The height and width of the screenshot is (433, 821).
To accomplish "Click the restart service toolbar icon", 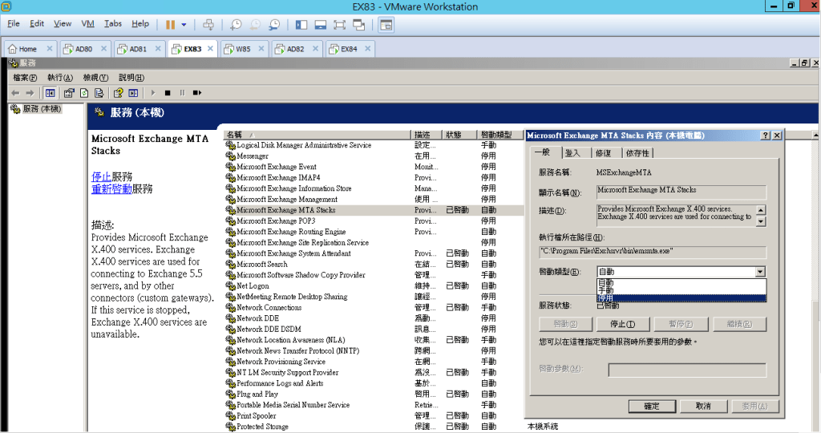I will pos(196,93).
